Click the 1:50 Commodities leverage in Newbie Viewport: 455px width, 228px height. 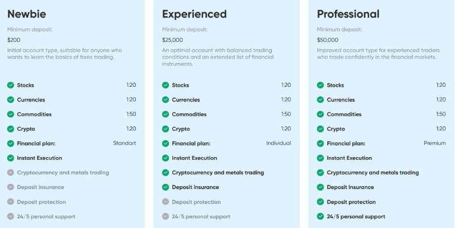tap(131, 114)
